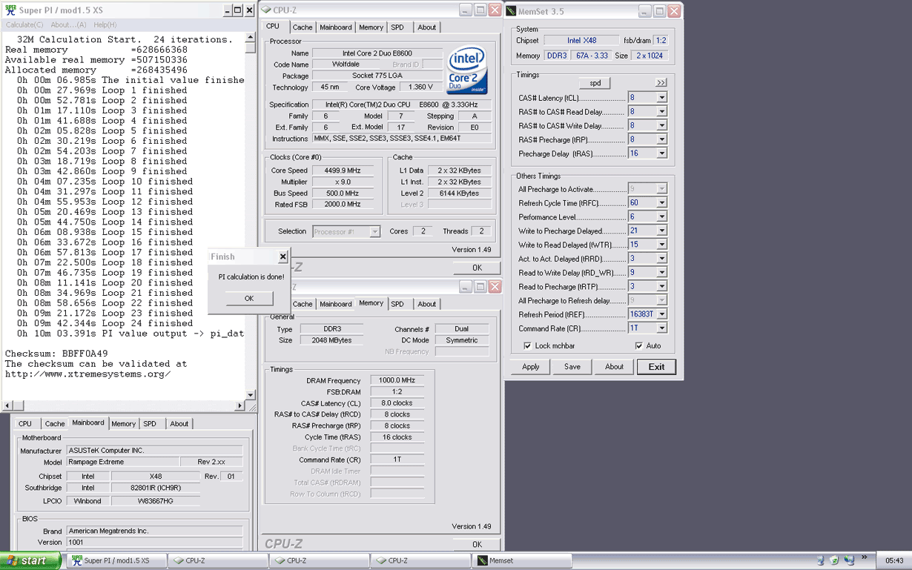Click OK in the CPU-Z Memory window

pos(477,544)
